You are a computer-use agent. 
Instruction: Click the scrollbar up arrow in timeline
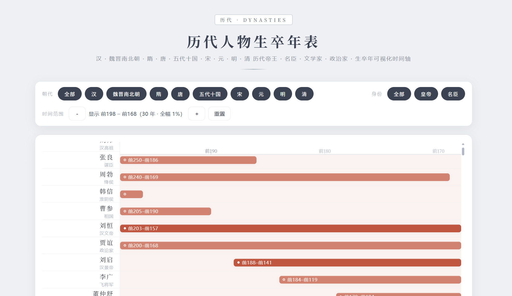(463, 144)
